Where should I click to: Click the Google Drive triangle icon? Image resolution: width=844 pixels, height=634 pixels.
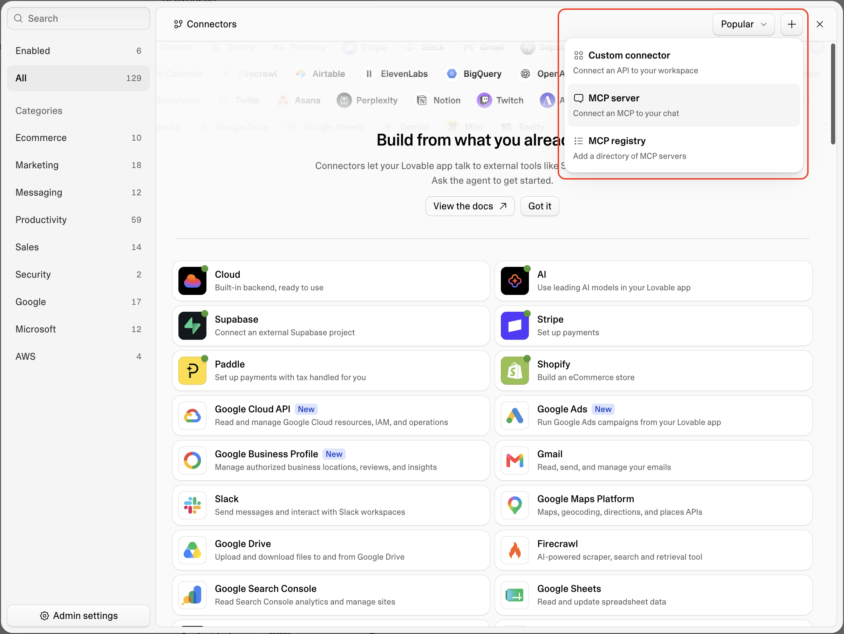tap(192, 550)
